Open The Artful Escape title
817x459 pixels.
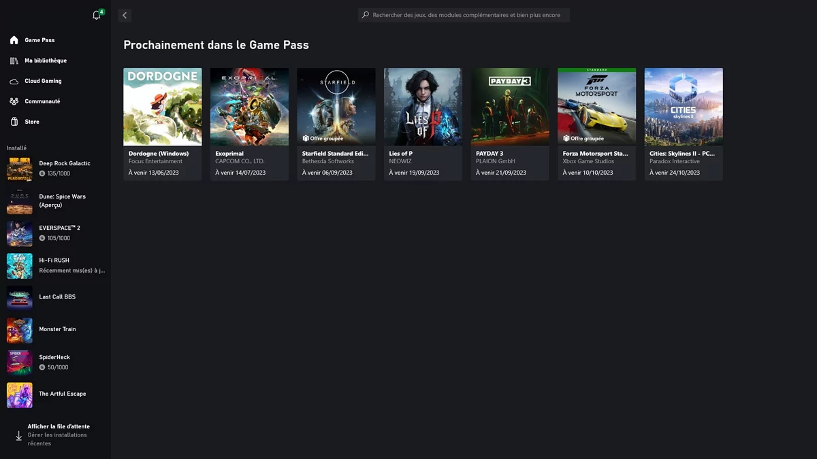[63, 394]
